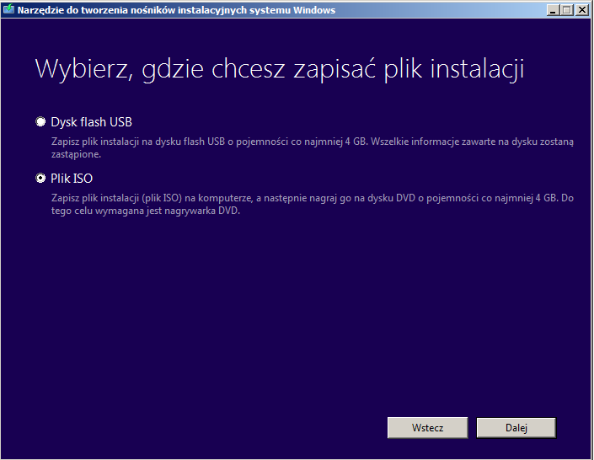Viewport: 594px width, 460px height.
Task: Click the 'Plik ISO' label text
Action: (x=72, y=179)
